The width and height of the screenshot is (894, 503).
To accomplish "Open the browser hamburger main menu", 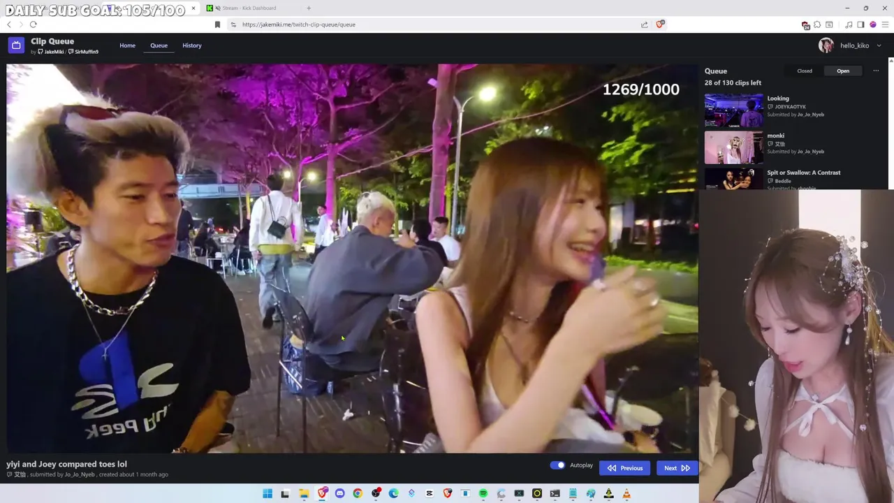I will (x=885, y=24).
